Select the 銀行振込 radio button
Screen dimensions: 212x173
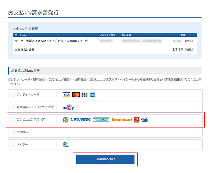(13, 132)
